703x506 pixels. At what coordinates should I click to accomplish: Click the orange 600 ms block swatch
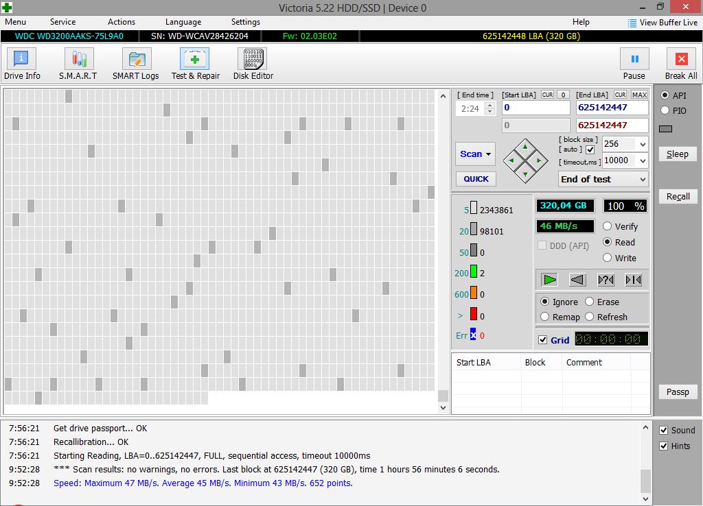pos(474,293)
